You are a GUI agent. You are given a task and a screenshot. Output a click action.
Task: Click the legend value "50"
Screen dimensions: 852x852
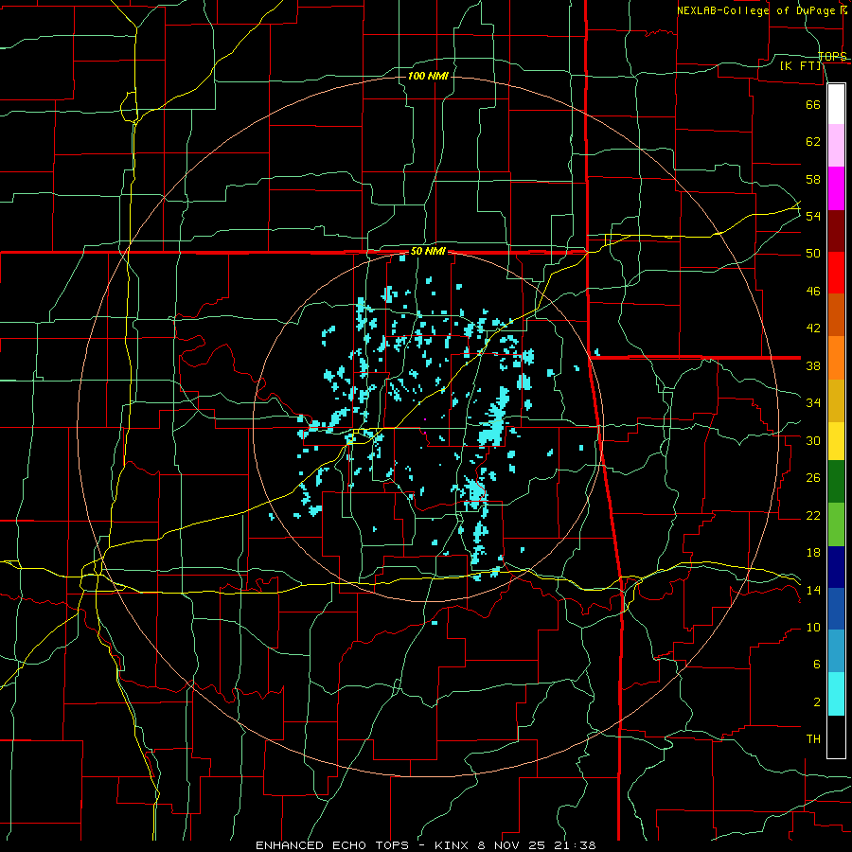[x=813, y=254]
